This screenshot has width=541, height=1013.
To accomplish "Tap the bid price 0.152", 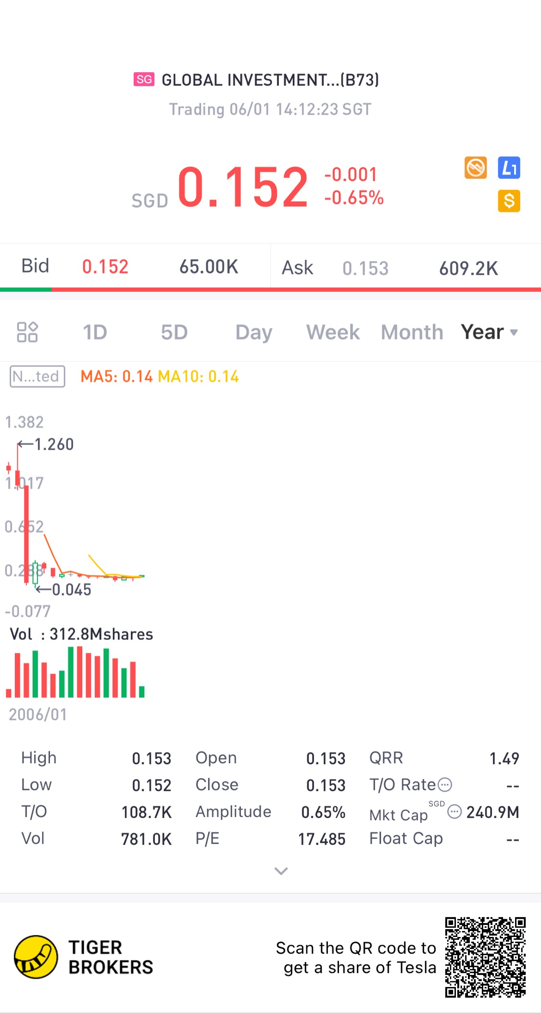I will [105, 267].
